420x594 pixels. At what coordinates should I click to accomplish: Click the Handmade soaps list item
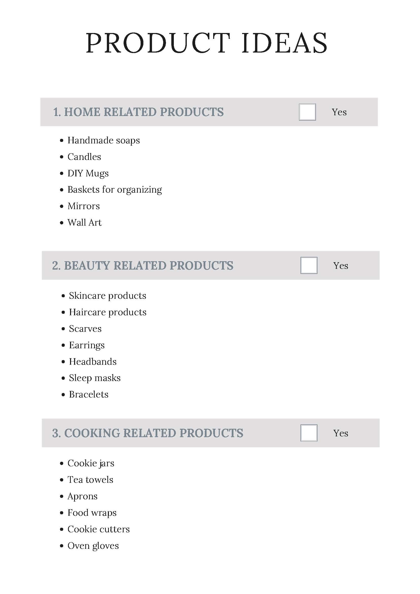coord(104,140)
